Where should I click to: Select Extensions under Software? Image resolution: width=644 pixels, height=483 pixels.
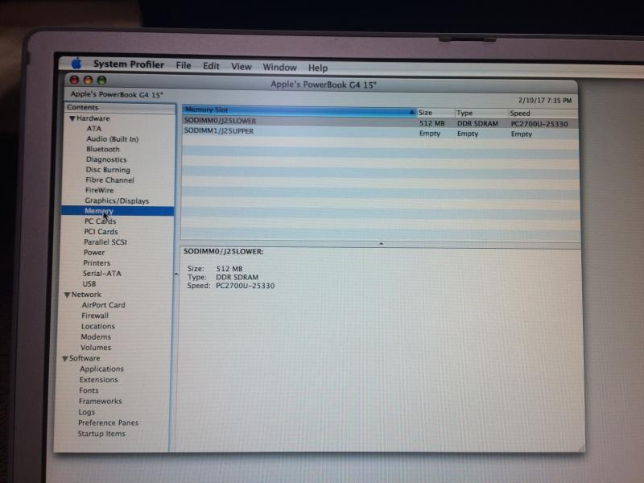click(x=98, y=380)
